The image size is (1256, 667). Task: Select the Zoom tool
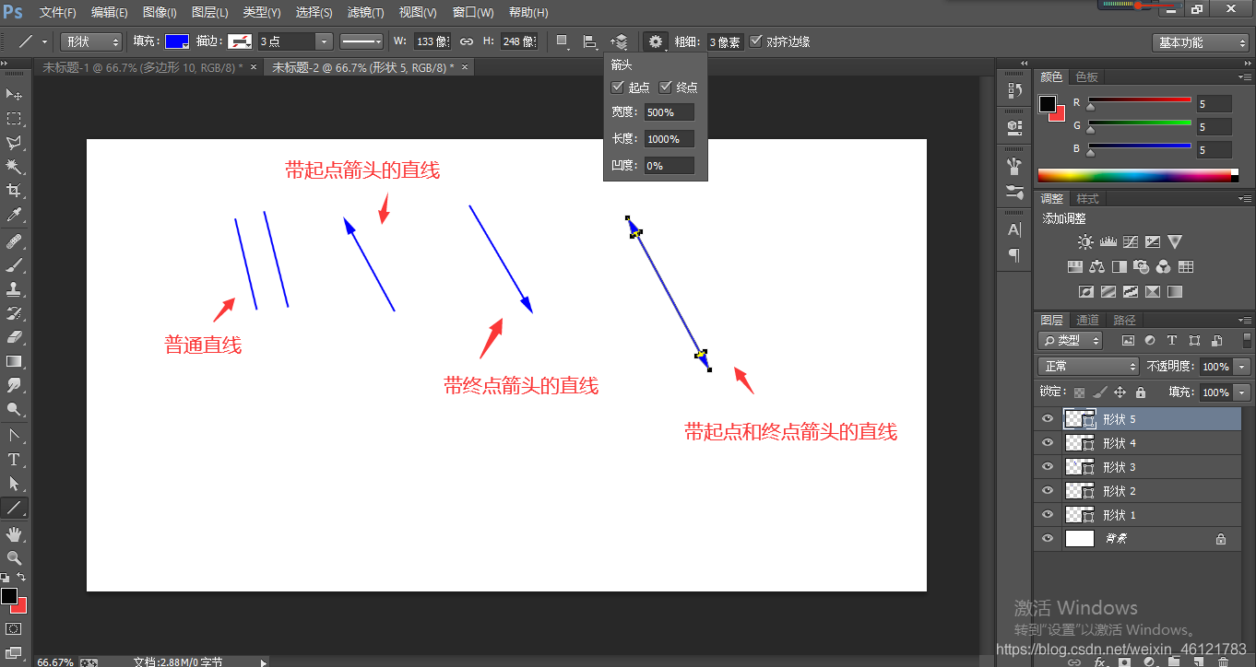(x=15, y=558)
